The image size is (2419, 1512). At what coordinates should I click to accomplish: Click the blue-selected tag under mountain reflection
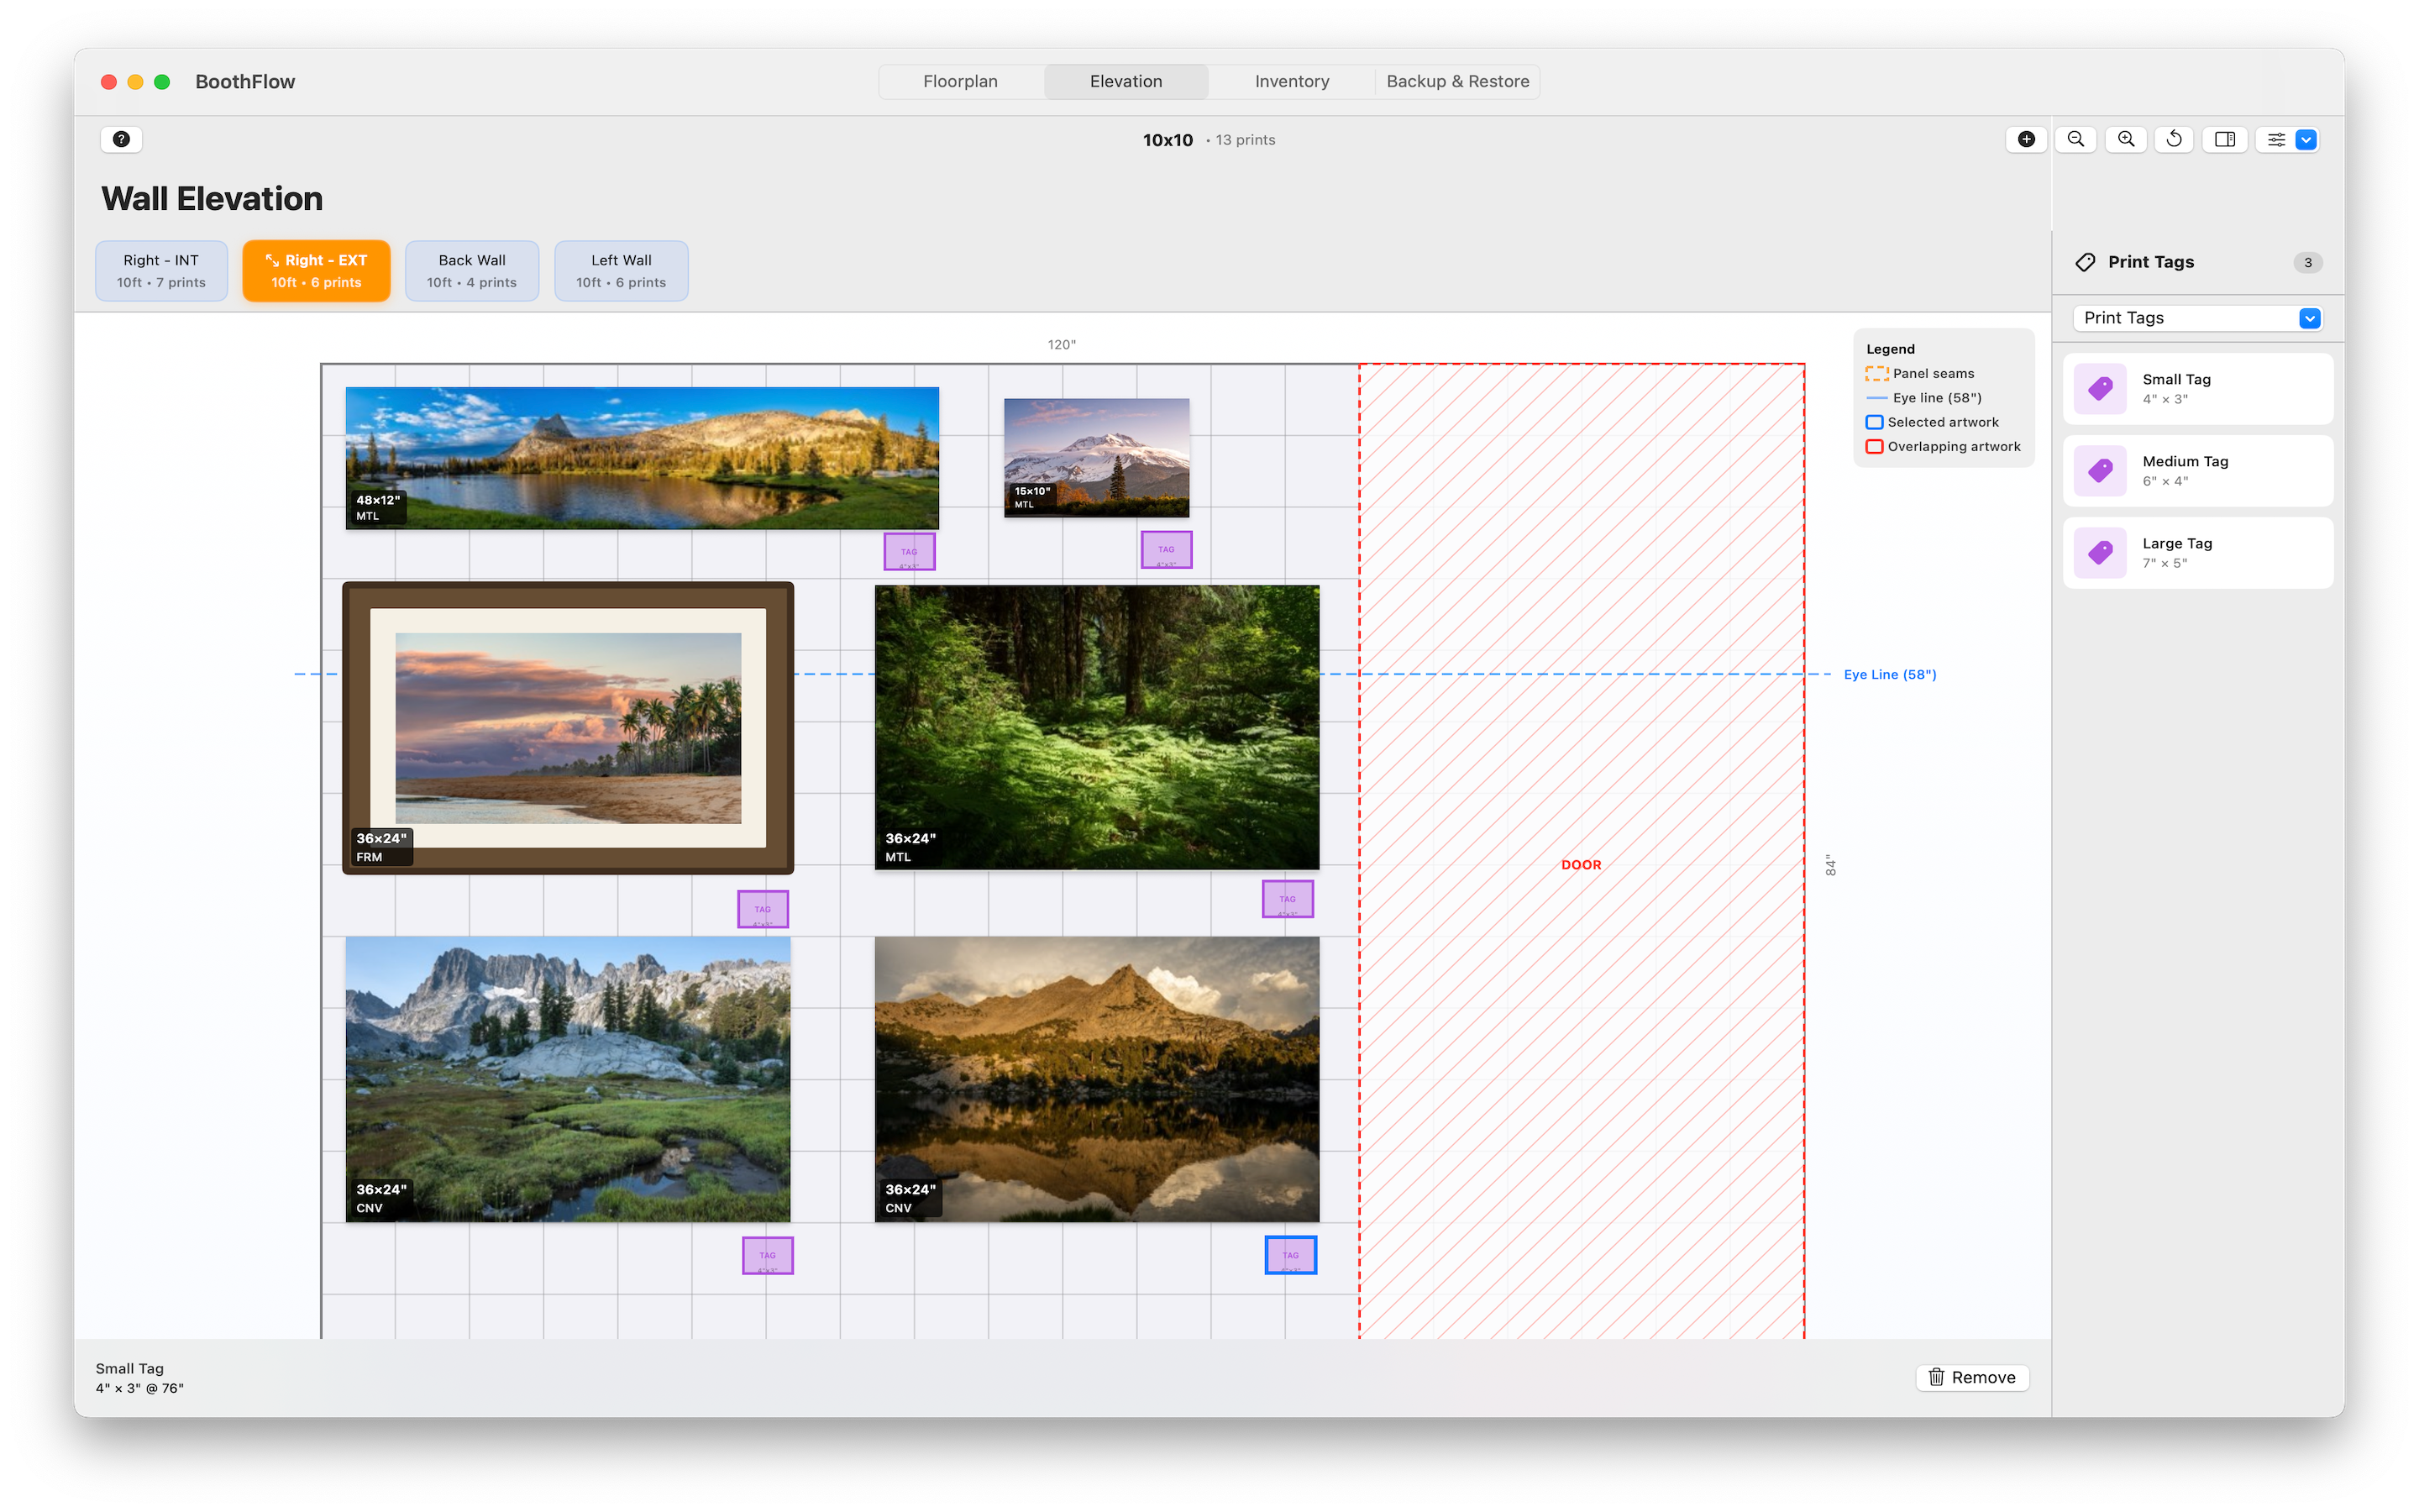coord(1290,1255)
